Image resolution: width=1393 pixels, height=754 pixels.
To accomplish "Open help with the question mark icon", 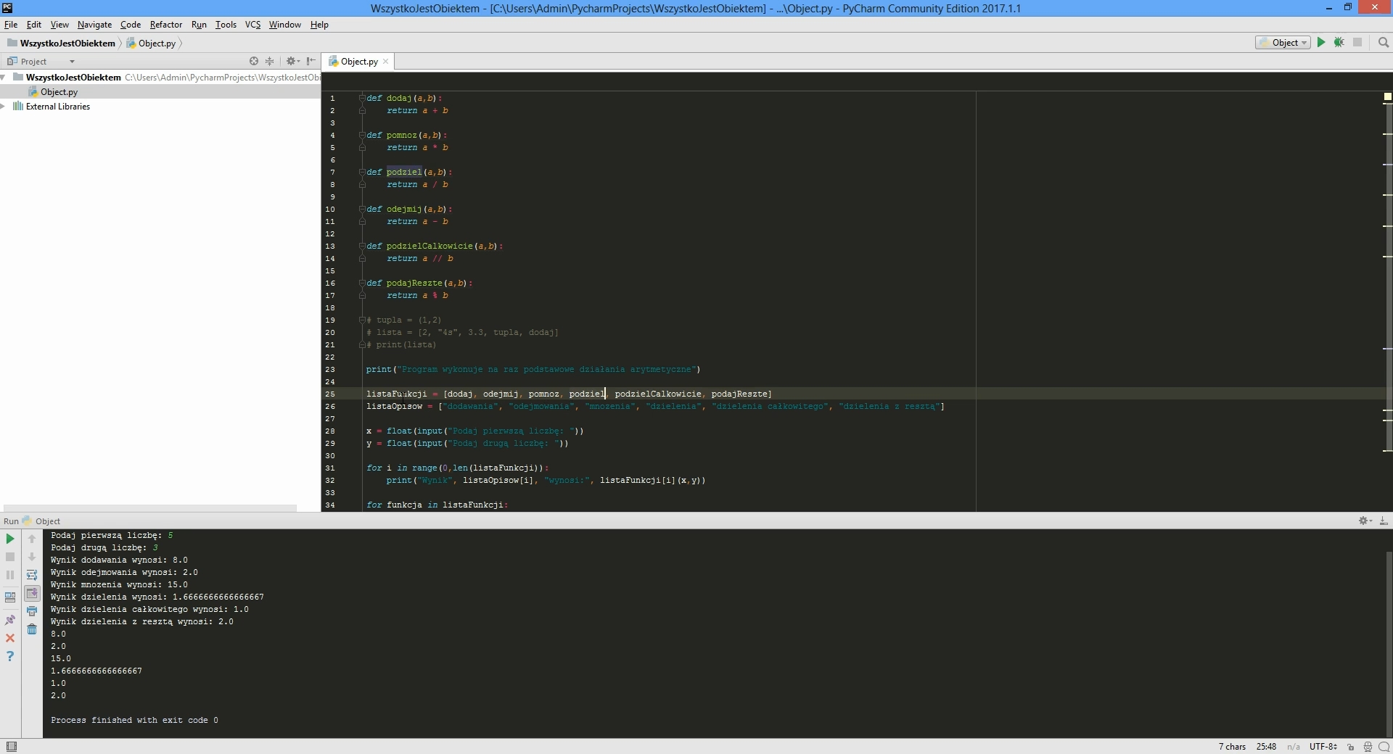I will [10, 656].
